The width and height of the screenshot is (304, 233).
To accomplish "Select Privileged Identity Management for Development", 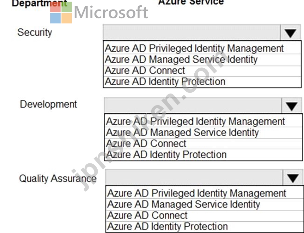I will coord(204,121).
